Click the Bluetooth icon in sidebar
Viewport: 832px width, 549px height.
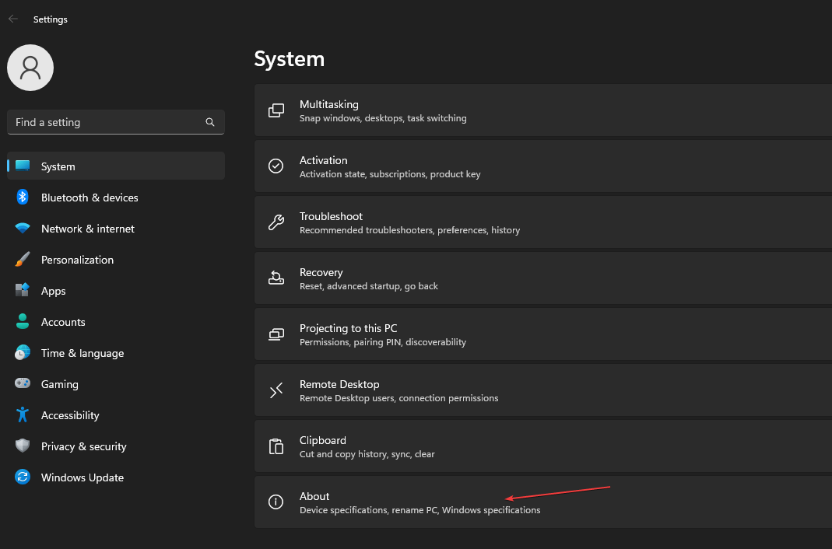(x=23, y=198)
